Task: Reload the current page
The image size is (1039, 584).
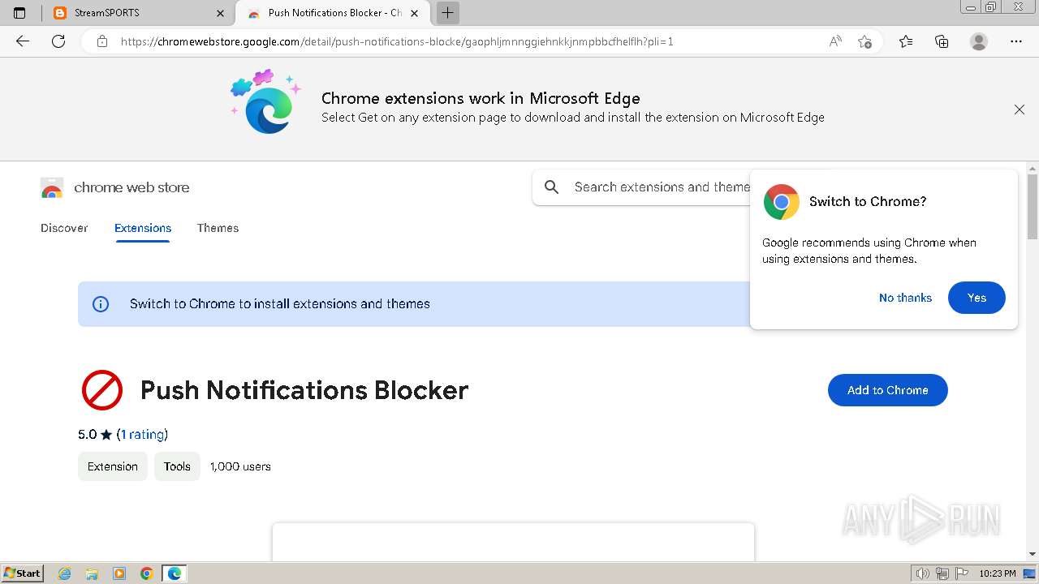Action: (58, 41)
